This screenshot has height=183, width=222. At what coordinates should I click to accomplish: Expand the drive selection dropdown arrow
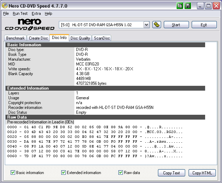click(147, 25)
